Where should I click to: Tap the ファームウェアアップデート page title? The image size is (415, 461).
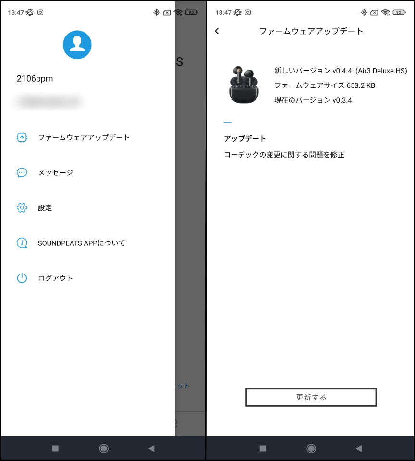[311, 31]
